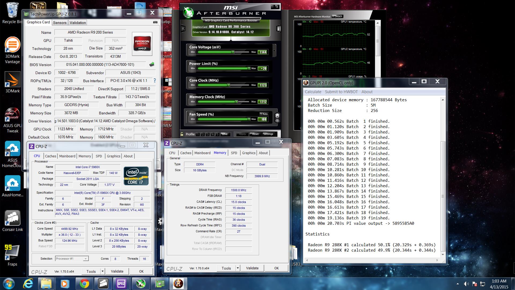This screenshot has height=290, width=515.
Task: Click the Intel Core i7 logo in CPU-Z
Action: pos(136,176)
